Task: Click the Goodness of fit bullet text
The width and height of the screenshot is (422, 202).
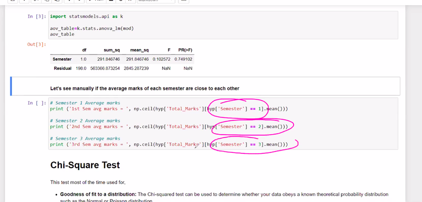Action: tap(98, 194)
